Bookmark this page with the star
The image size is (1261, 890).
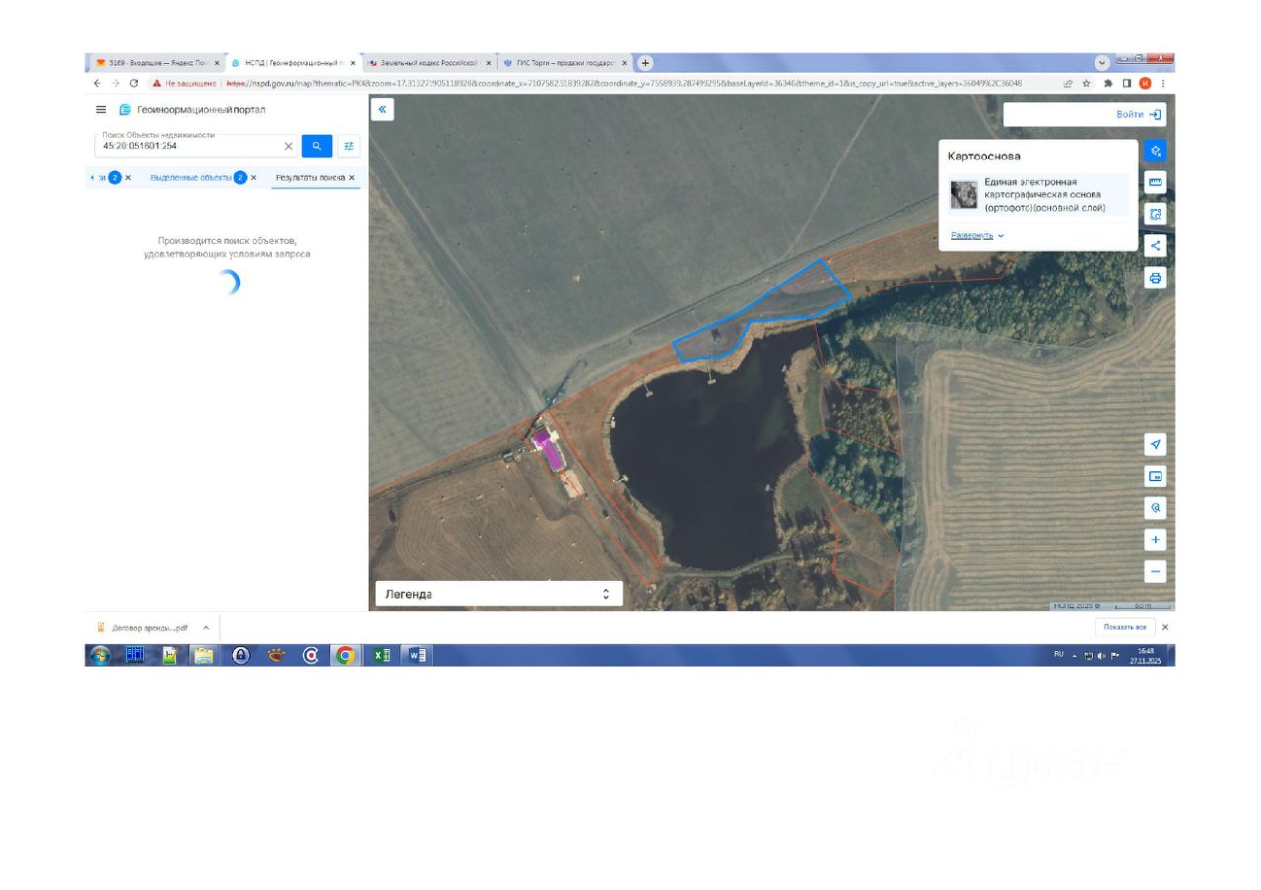click(1087, 84)
